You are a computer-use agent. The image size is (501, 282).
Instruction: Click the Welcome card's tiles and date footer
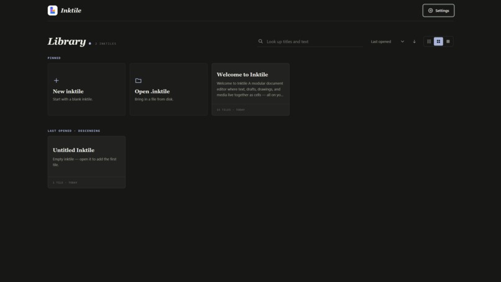point(231,110)
